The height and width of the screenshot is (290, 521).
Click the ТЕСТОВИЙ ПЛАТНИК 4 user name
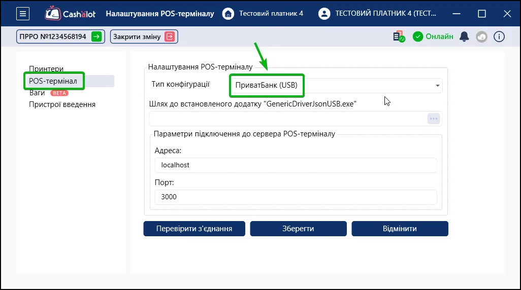[x=386, y=14]
